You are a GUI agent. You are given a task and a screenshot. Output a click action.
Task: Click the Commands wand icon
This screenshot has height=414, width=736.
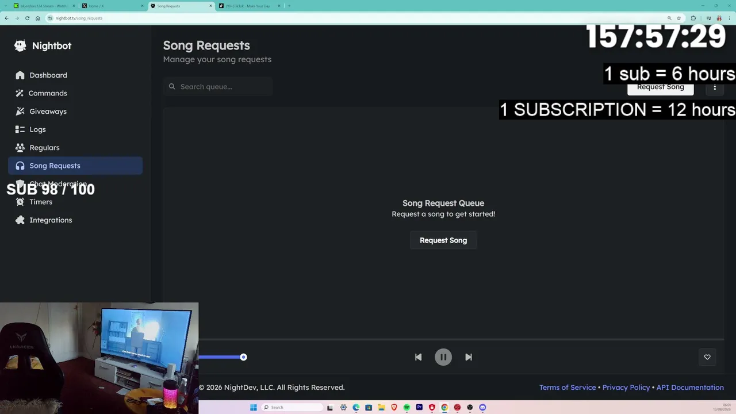(20, 93)
